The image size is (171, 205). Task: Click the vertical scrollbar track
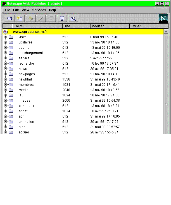tap(166, 84)
